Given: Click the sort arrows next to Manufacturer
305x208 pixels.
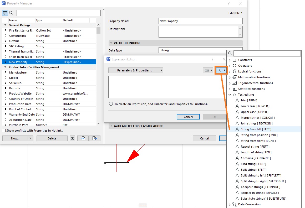Looking at the screenshot, I should [6, 72].
